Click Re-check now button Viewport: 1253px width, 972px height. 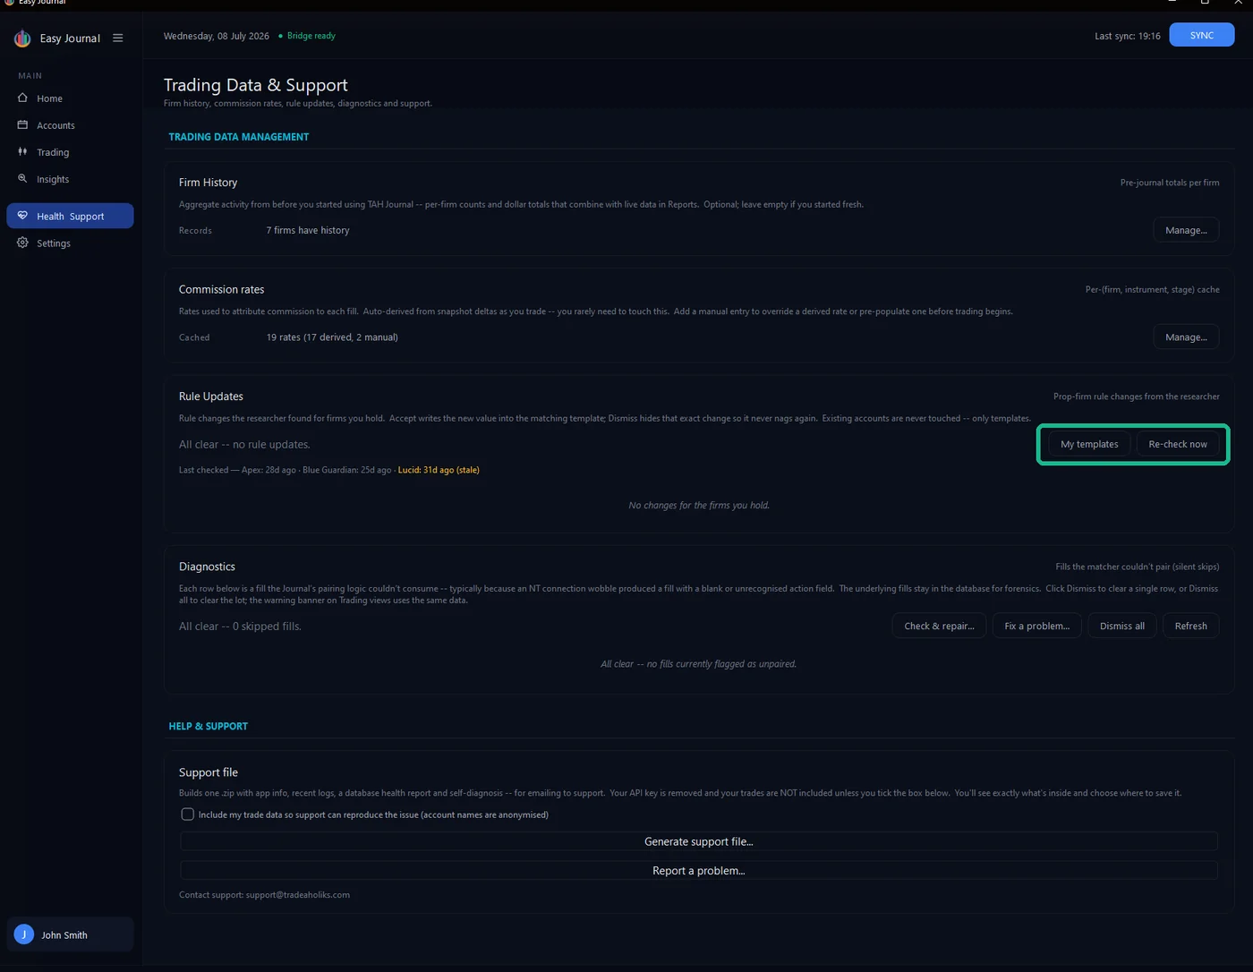[x=1178, y=444]
